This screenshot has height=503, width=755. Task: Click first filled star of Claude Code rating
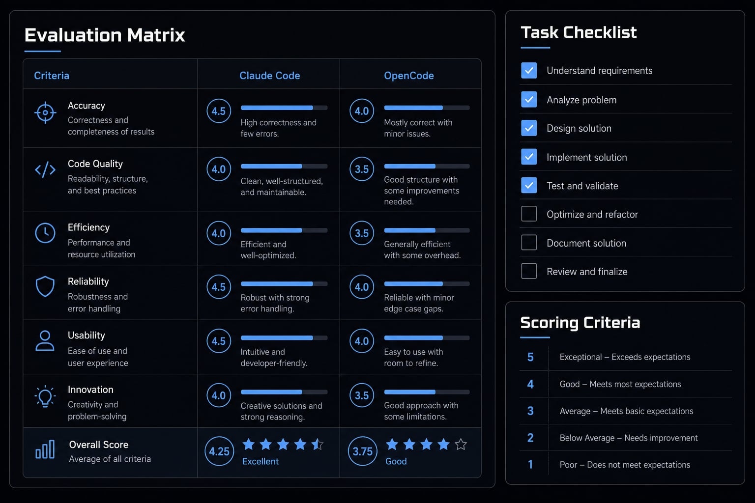[x=249, y=445]
